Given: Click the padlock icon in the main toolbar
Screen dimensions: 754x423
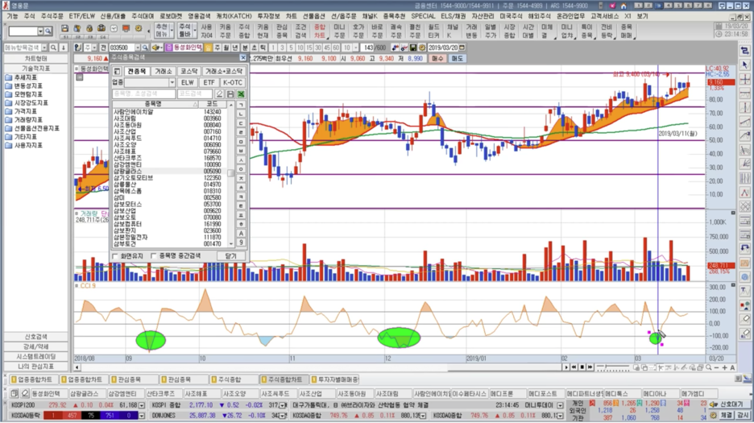Looking at the screenshot, I should [89, 29].
